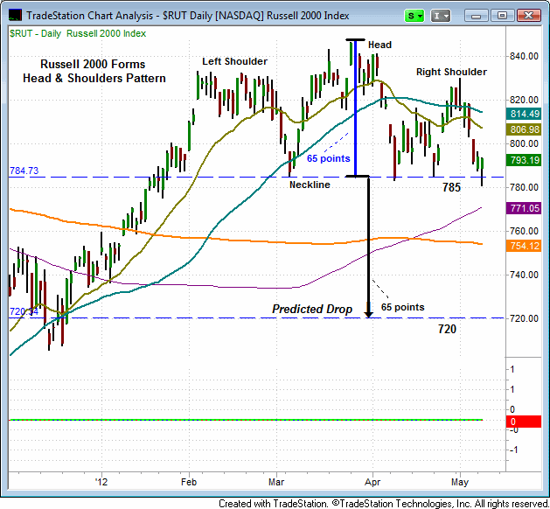
Task: Click the 754.12 orange price tag
Action: pos(524,246)
